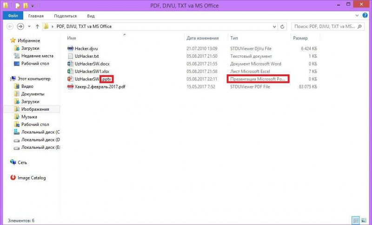Open the Файл ribbon tab
This screenshot has height=225, width=372.
click(x=13, y=16)
